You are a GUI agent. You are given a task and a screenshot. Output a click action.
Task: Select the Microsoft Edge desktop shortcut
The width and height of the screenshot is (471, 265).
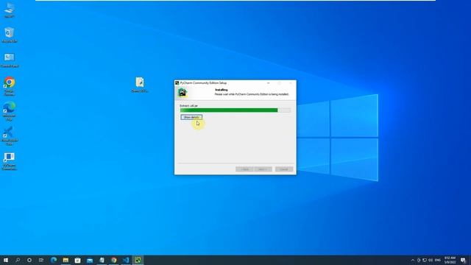[10, 111]
